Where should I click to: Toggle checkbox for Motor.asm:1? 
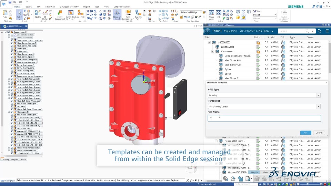12,112
